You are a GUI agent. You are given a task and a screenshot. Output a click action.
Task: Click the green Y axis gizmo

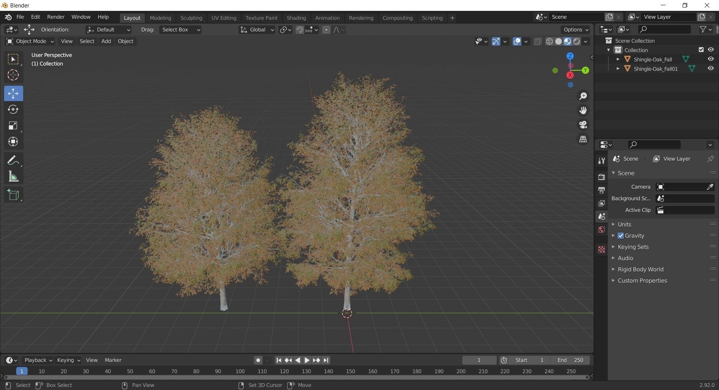(586, 70)
